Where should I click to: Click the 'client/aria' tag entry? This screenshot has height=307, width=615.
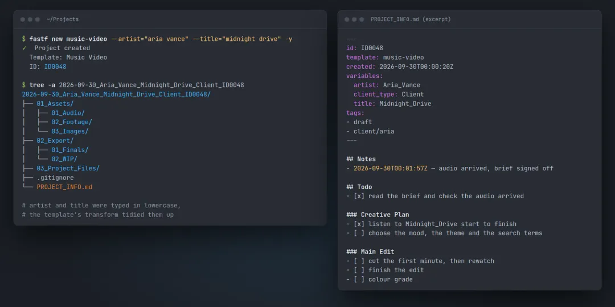[x=374, y=132]
